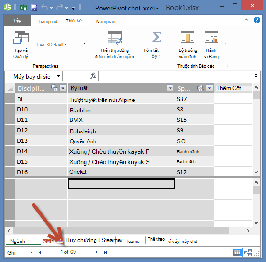Collapse the ribbon with the chevron
Screen dimensions: 266x262
coord(246,20)
